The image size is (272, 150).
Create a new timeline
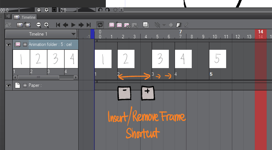(28, 25)
